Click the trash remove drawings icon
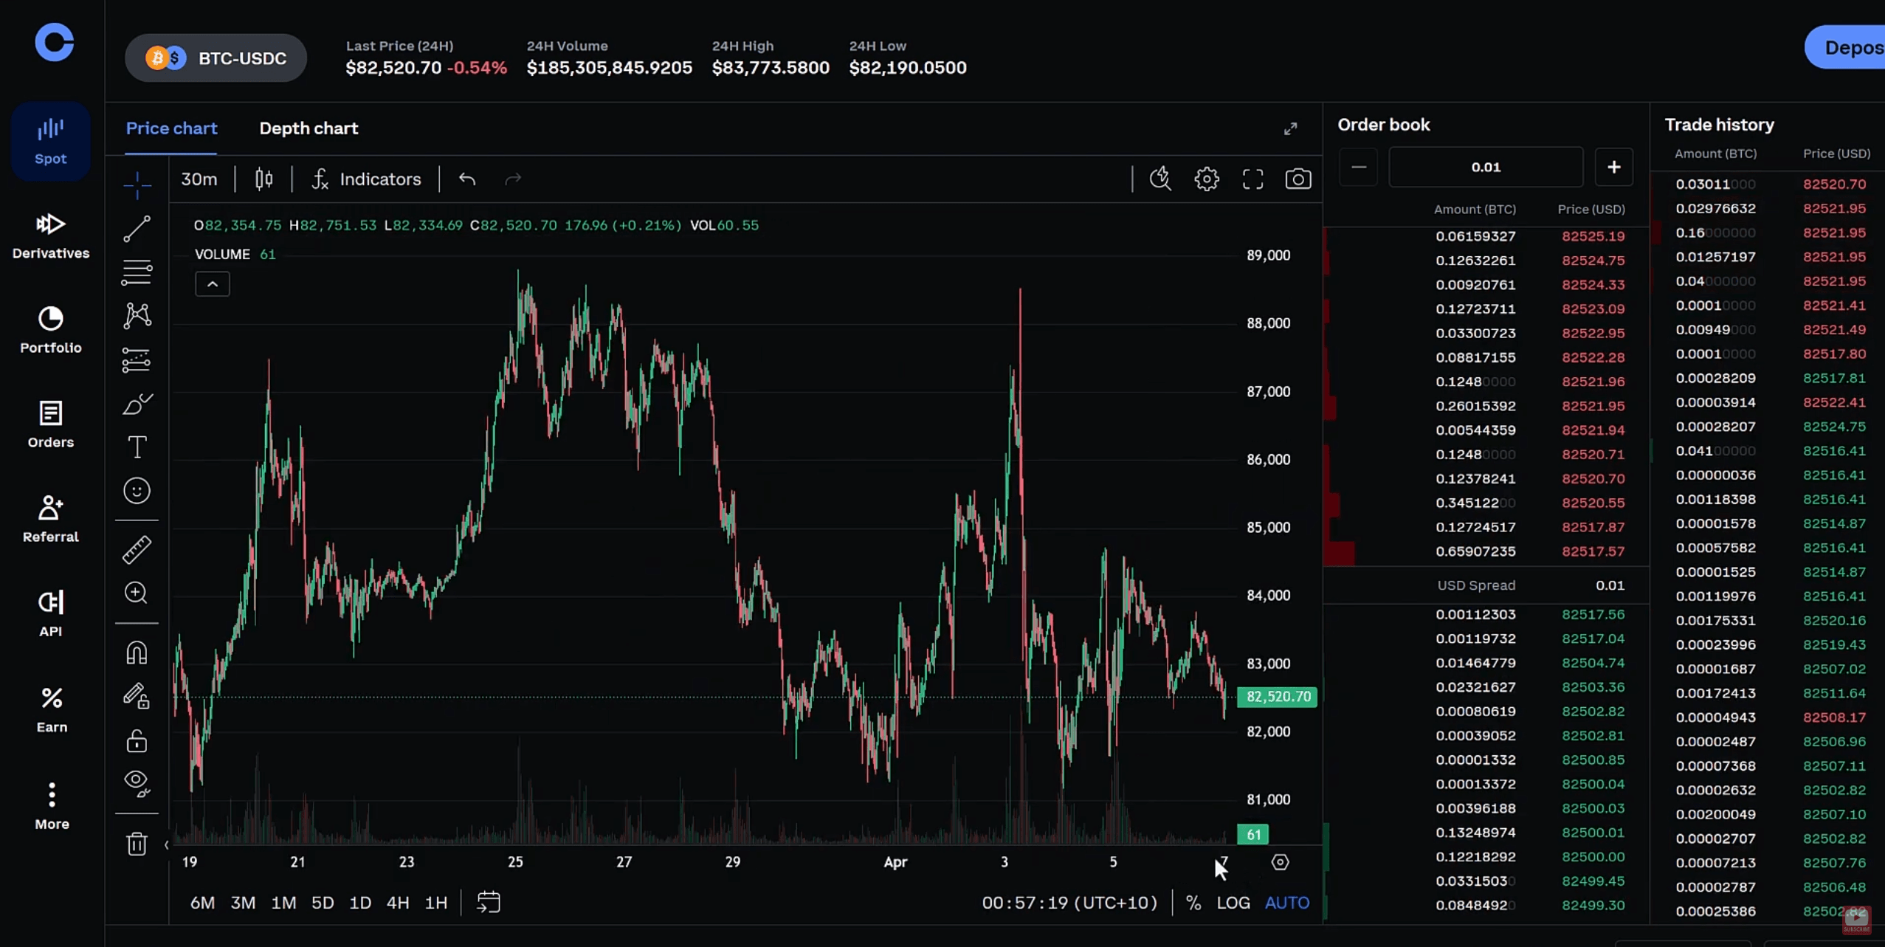The width and height of the screenshot is (1885, 947). 137,844
